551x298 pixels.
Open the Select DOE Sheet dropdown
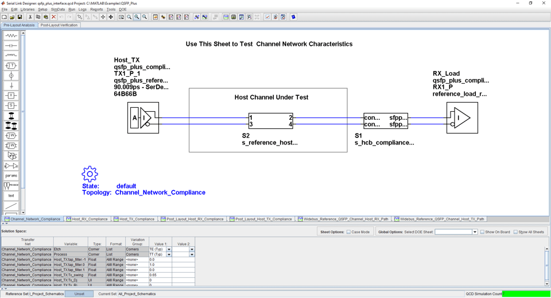(x=475, y=232)
